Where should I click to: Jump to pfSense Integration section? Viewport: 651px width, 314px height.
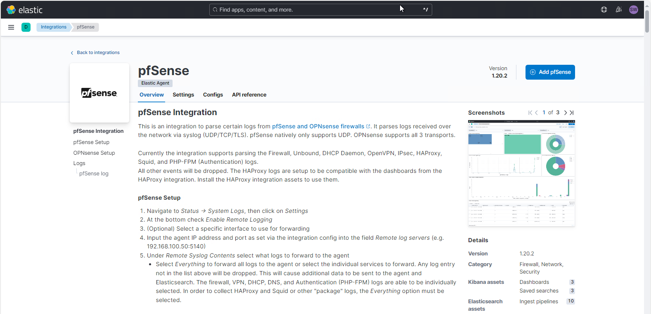(98, 131)
